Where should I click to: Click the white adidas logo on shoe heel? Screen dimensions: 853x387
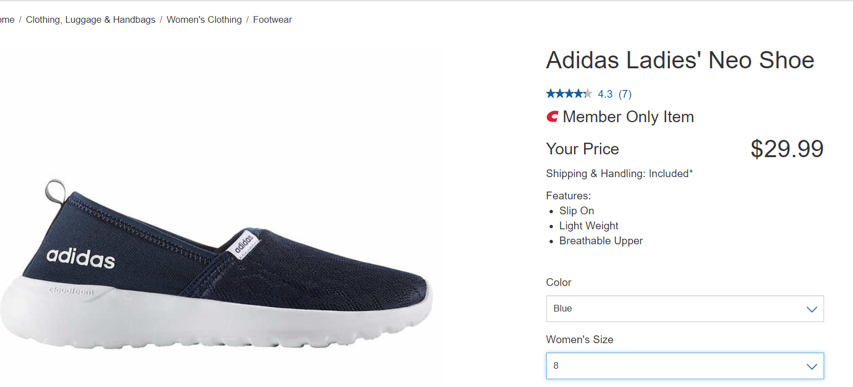click(81, 258)
